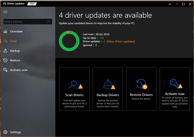Click the ITL Driver Updater title text
Viewport: 194px width, 137px height.
[x=14, y=4]
